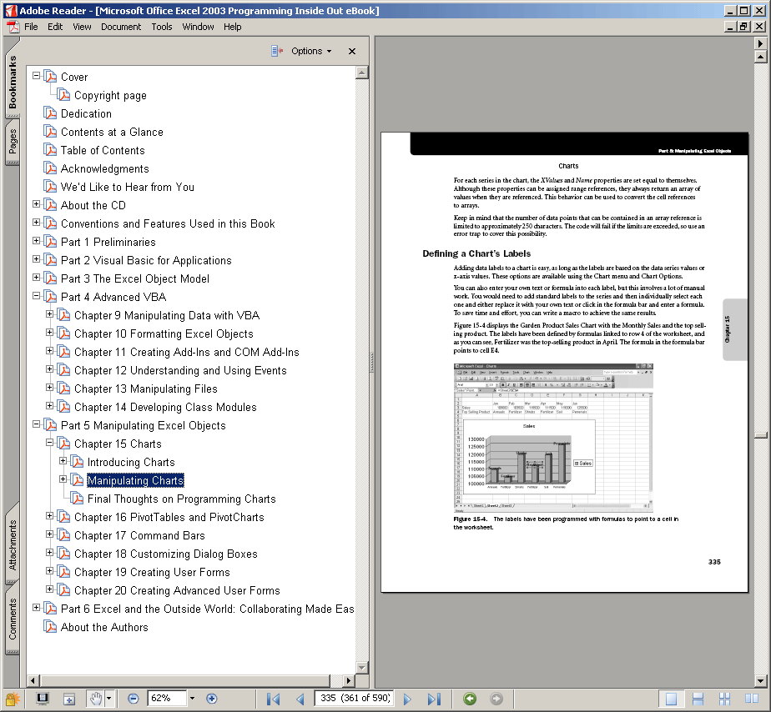Open the Tools menu
Screen dimensions: 771x712
click(162, 27)
